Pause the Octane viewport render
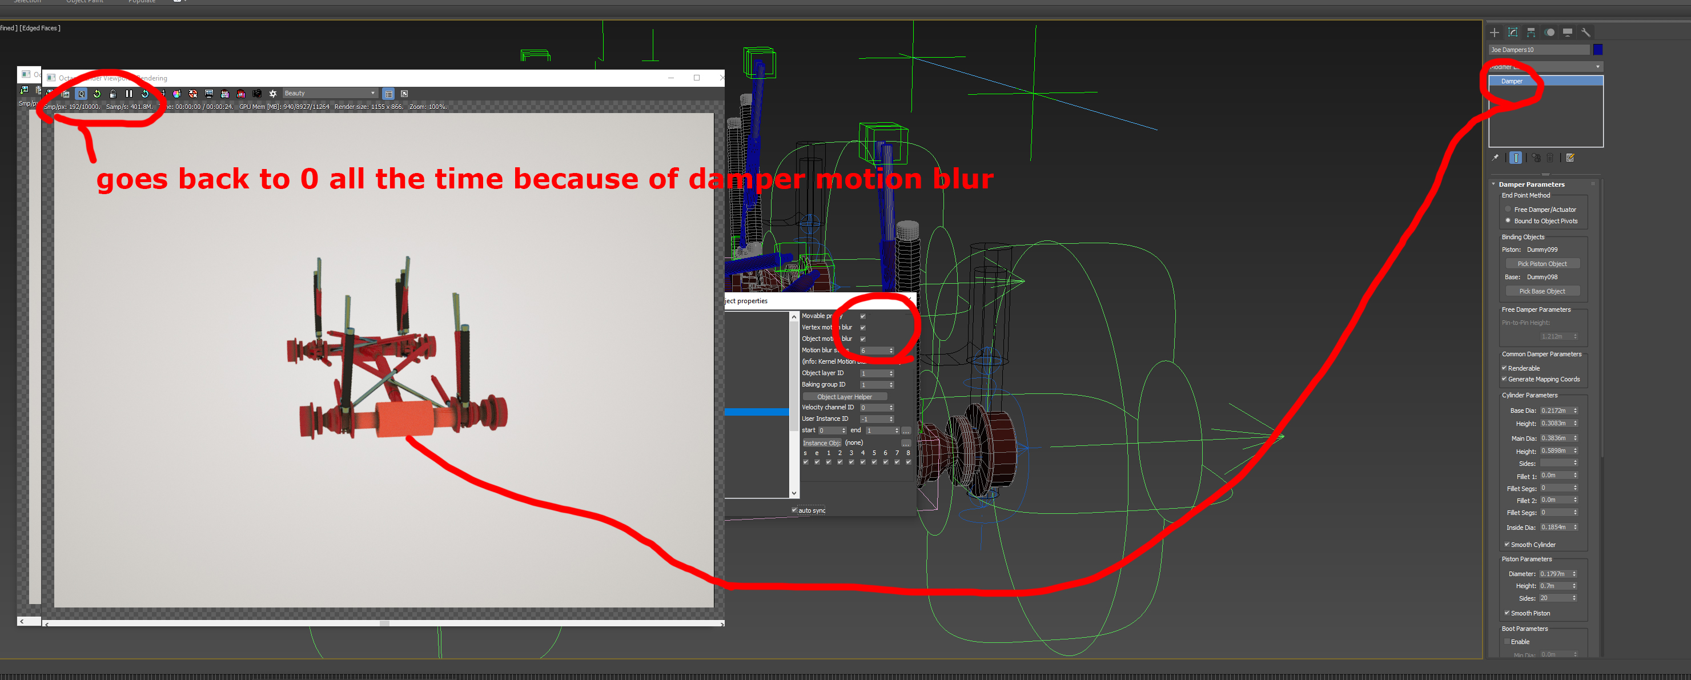1691x680 pixels. tap(128, 94)
